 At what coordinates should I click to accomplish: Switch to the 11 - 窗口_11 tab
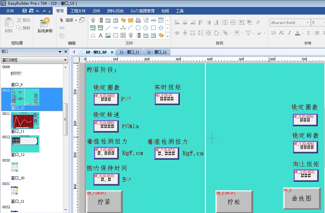[129, 52]
